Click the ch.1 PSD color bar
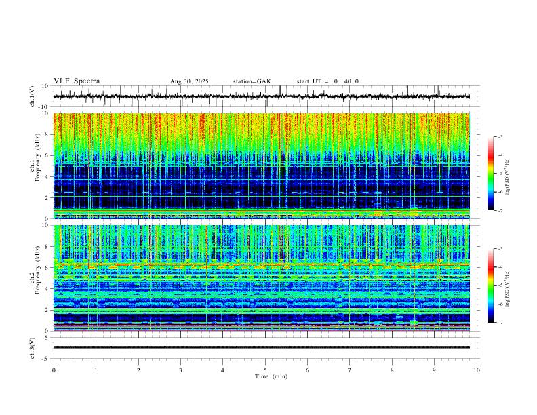This screenshot has width=537, height=415. 490,174
